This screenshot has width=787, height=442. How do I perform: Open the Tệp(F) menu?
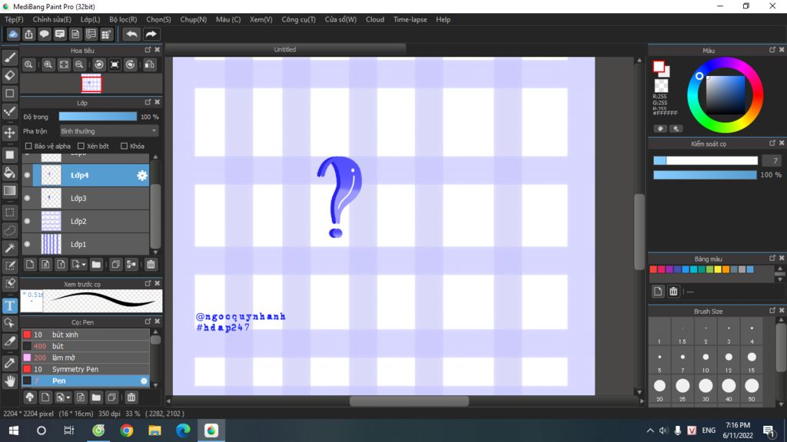(14, 19)
